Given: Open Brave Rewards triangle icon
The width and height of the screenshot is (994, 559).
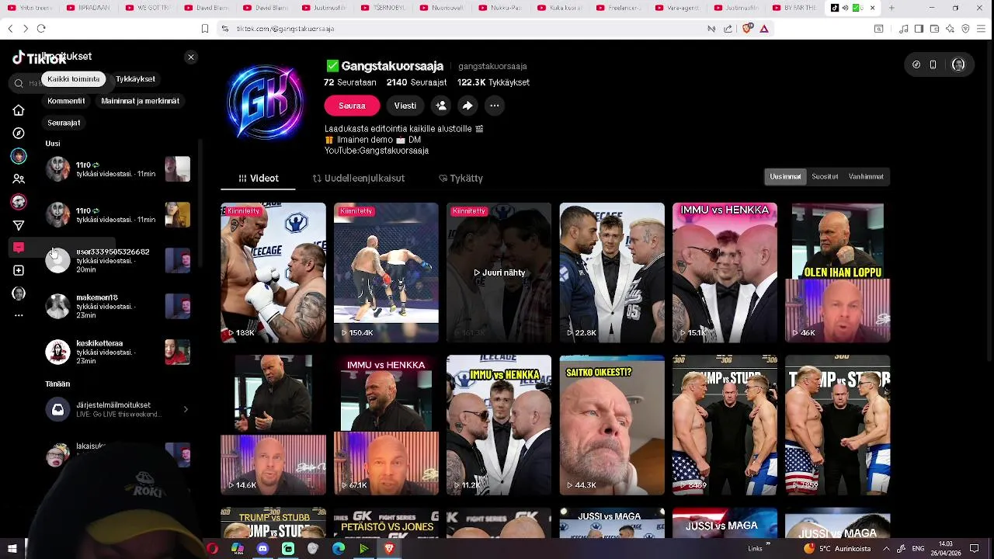Looking at the screenshot, I should point(764,29).
